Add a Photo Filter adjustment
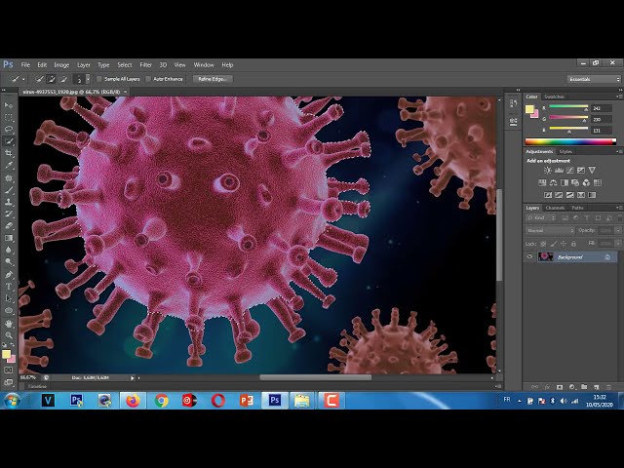Image resolution: width=624 pixels, height=468 pixels. pyautogui.click(x=575, y=182)
